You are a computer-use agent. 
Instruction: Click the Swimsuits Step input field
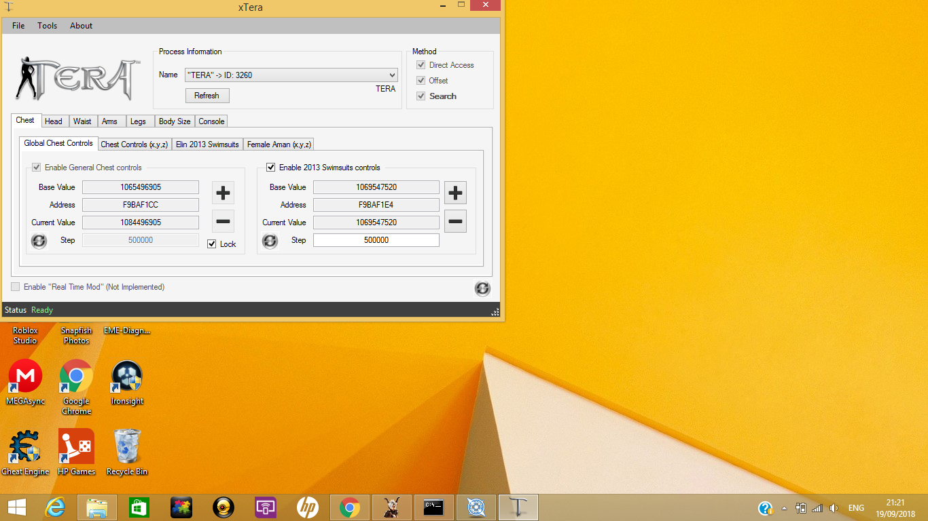pos(376,240)
